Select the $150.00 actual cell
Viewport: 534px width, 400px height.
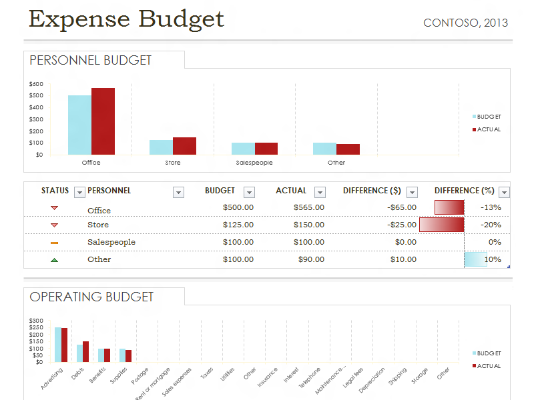(309, 225)
